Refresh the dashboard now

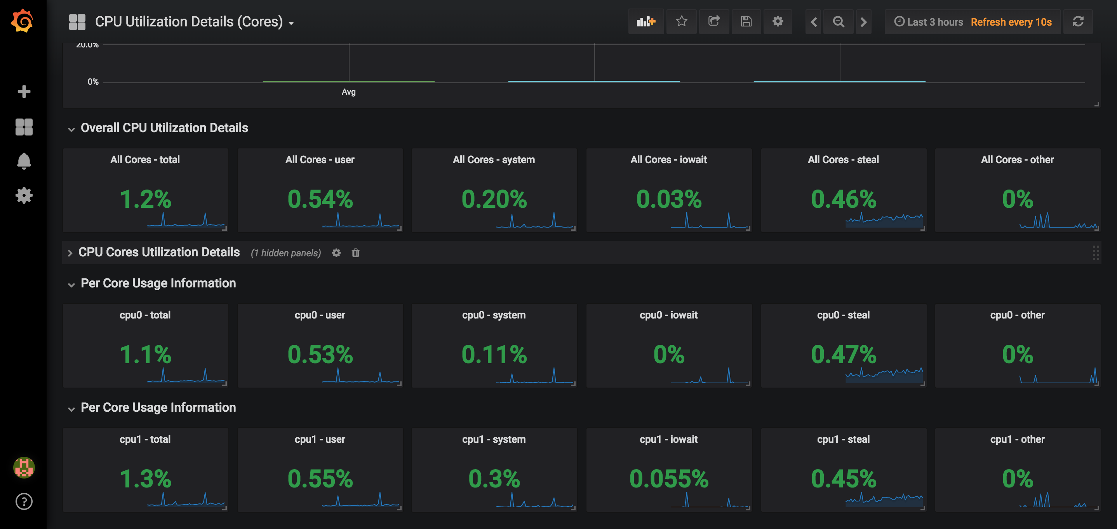[x=1078, y=22]
